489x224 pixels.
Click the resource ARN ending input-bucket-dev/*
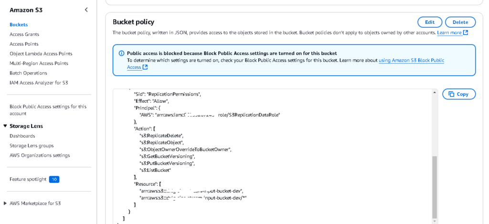click(193, 197)
